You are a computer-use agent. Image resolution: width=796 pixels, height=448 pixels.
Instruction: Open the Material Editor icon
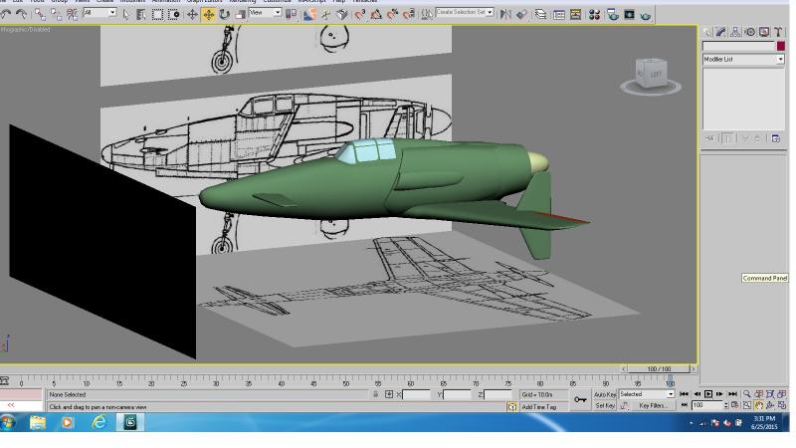coord(594,15)
